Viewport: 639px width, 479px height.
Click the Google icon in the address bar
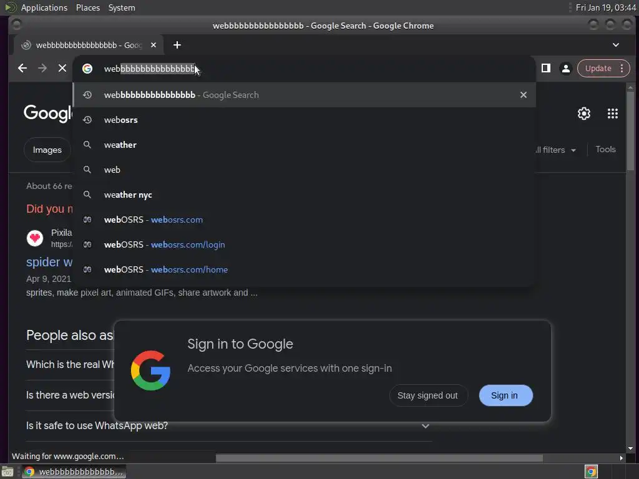coord(87,69)
